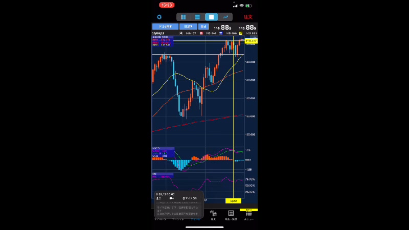The width and height of the screenshot is (409, 230).
Task: Click the yellow crosshair date marker
Action: click(233, 200)
